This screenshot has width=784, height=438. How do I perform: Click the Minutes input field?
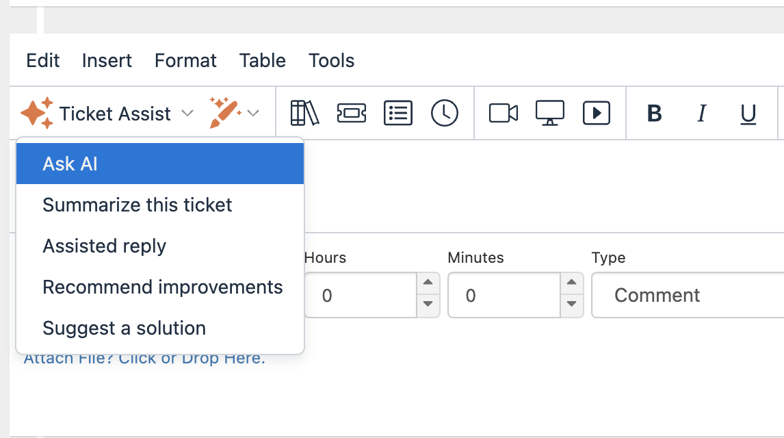tap(504, 296)
